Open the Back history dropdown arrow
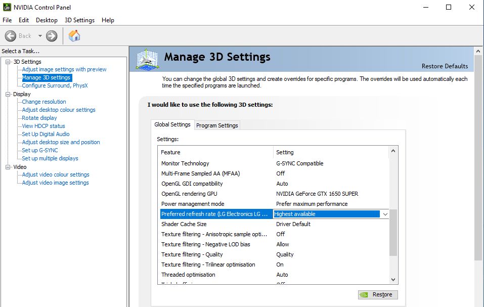The width and height of the screenshot is (484, 307). (40, 36)
